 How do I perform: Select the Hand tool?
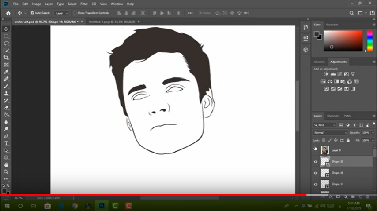pyautogui.click(x=6, y=165)
